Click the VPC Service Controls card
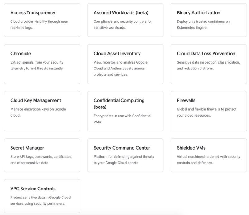This screenshot has width=249, height=215. 42,196
